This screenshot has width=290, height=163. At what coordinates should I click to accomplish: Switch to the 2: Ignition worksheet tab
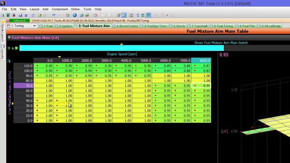click(x=63, y=26)
